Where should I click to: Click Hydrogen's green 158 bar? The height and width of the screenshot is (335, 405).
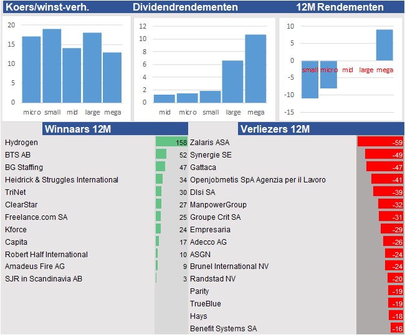(x=171, y=142)
